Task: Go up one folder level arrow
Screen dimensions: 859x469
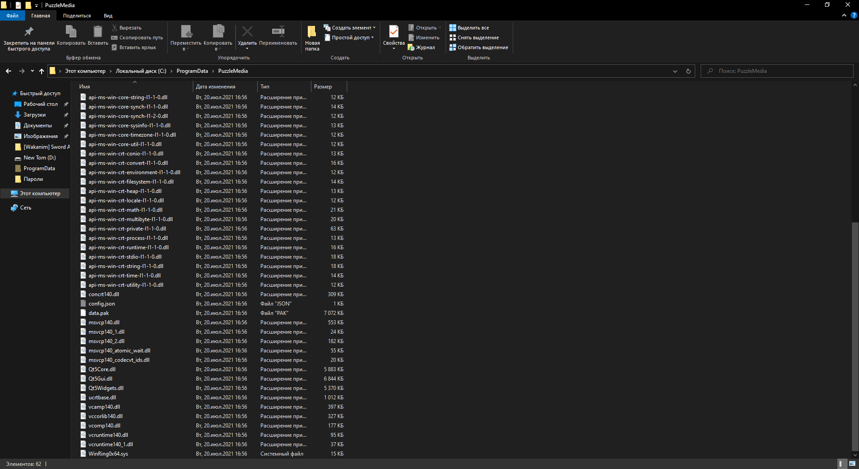Action: 42,71
